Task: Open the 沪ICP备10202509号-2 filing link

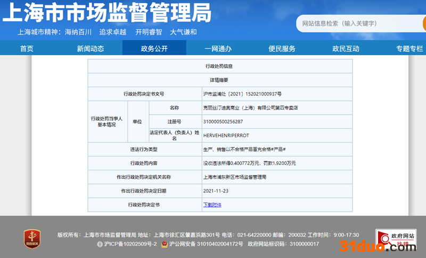Action: 130,244
